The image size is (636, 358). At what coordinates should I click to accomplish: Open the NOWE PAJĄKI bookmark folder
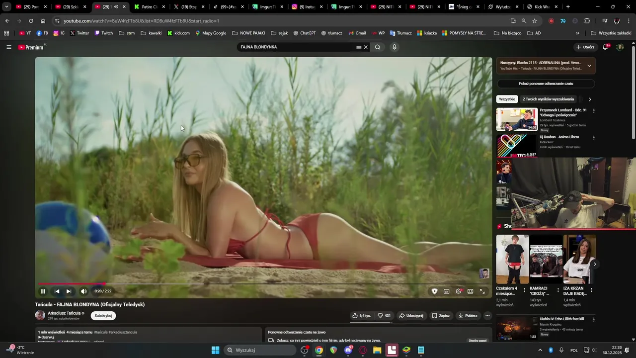248,33
